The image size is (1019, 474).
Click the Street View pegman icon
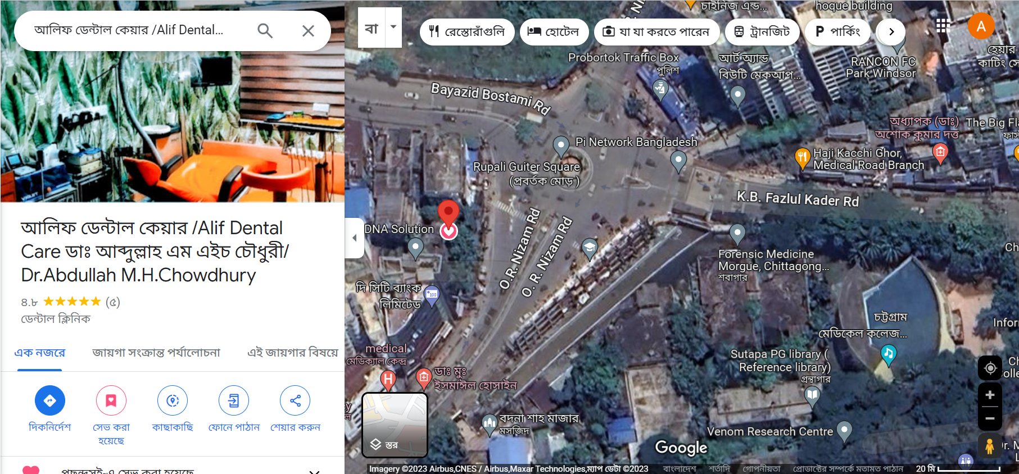coord(990,446)
